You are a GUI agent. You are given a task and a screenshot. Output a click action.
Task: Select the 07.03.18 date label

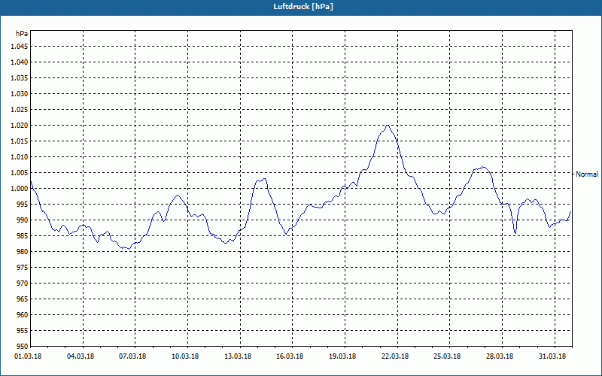[x=133, y=356]
